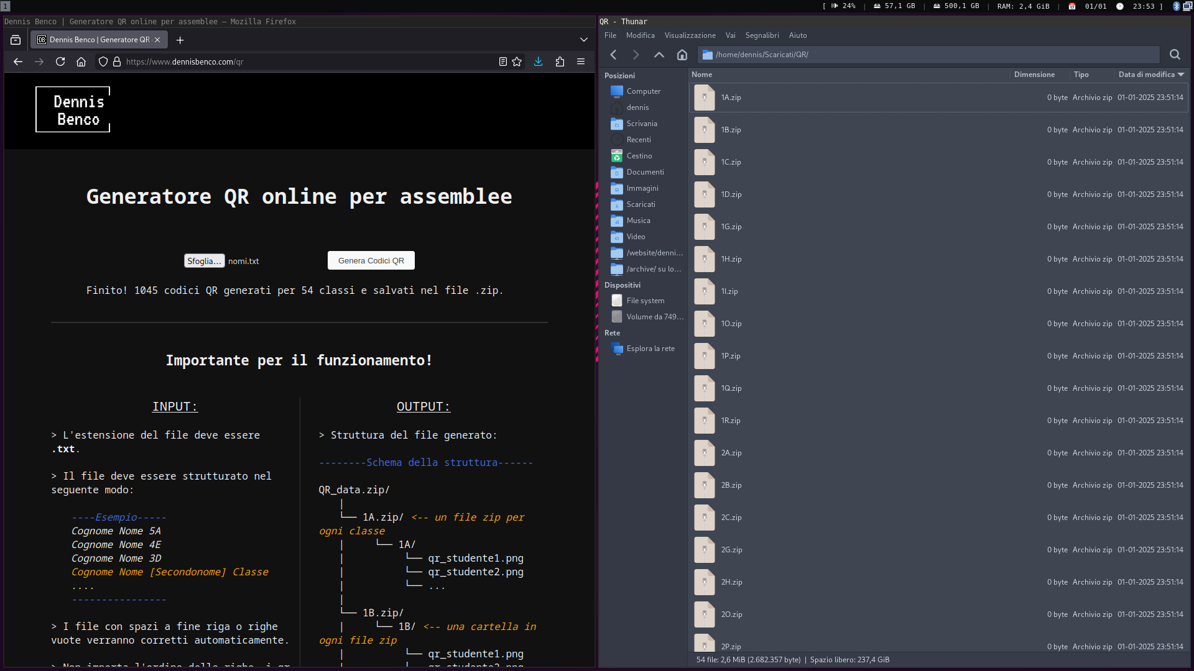This screenshot has width=1194, height=671.
Task: Click Bluetooth icon in system tray
Action: 1176,6
